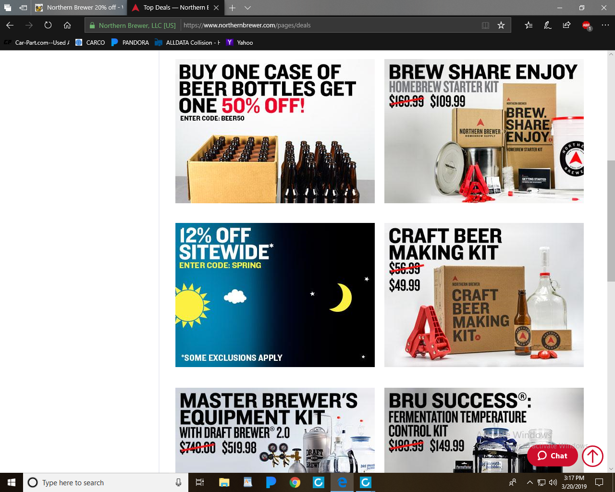Viewport: 615px width, 492px height.
Task: Open beer bottles 50% off deal banner
Action: [275, 131]
